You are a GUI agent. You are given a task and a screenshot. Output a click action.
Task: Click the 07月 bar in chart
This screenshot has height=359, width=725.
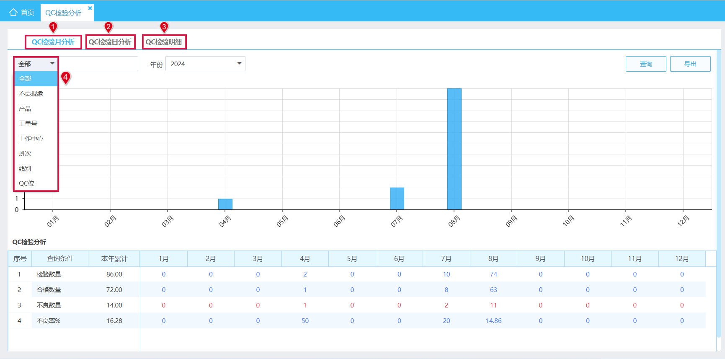[x=397, y=199]
